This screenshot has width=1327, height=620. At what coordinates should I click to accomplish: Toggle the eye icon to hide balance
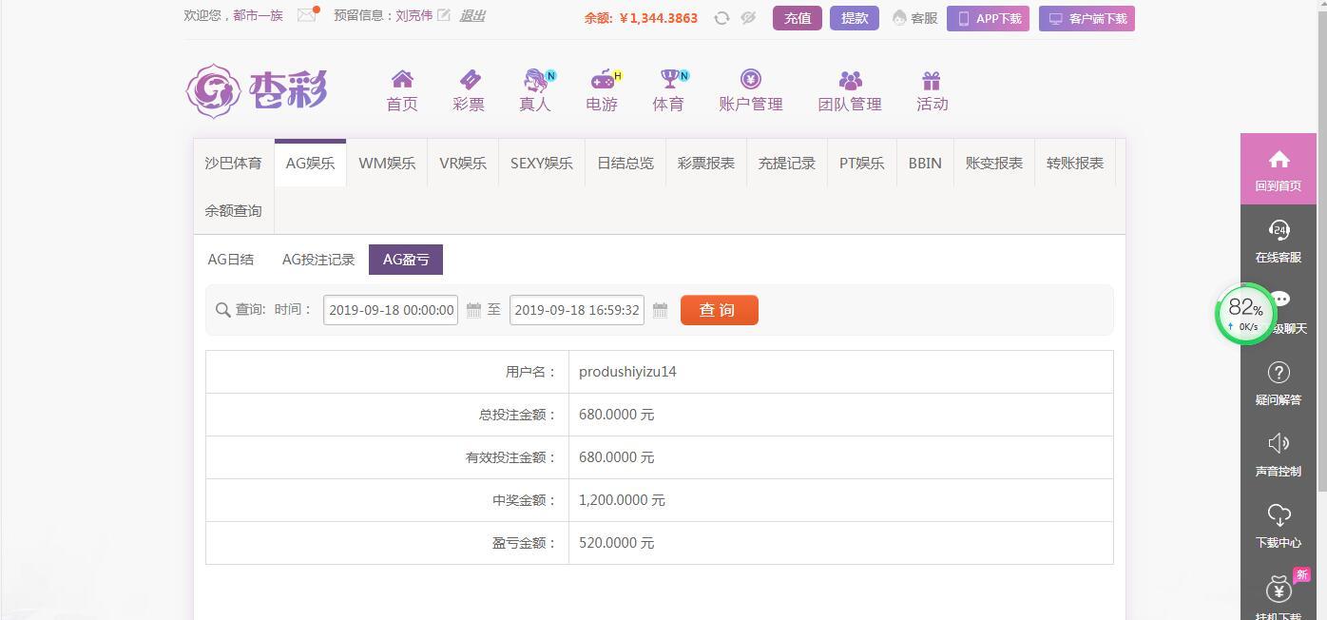coord(748,17)
